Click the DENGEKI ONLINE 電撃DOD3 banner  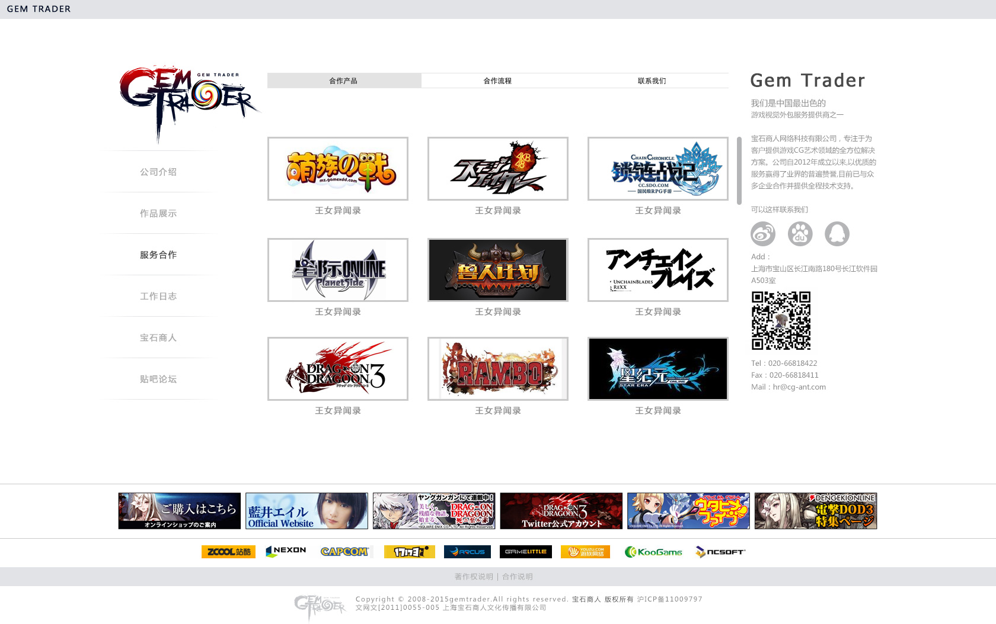pyautogui.click(x=816, y=511)
